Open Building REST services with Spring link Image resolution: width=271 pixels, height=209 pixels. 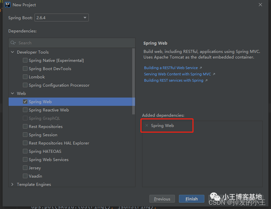pyautogui.click(x=174, y=80)
